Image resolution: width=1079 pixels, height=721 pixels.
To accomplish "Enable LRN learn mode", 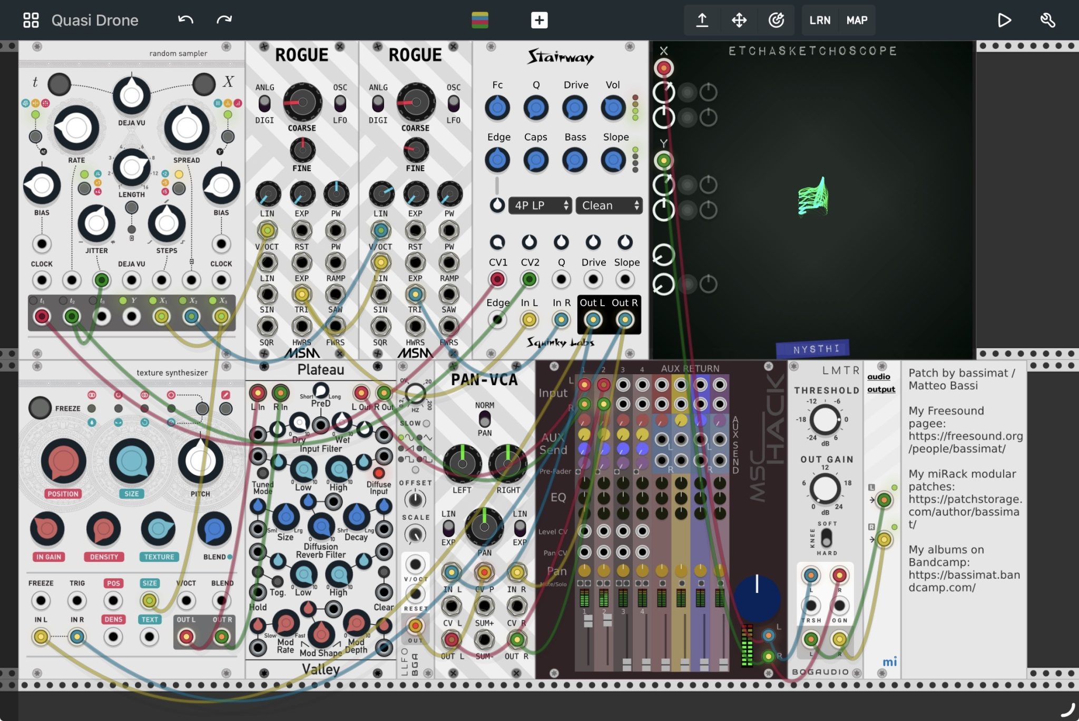I will 820,20.
